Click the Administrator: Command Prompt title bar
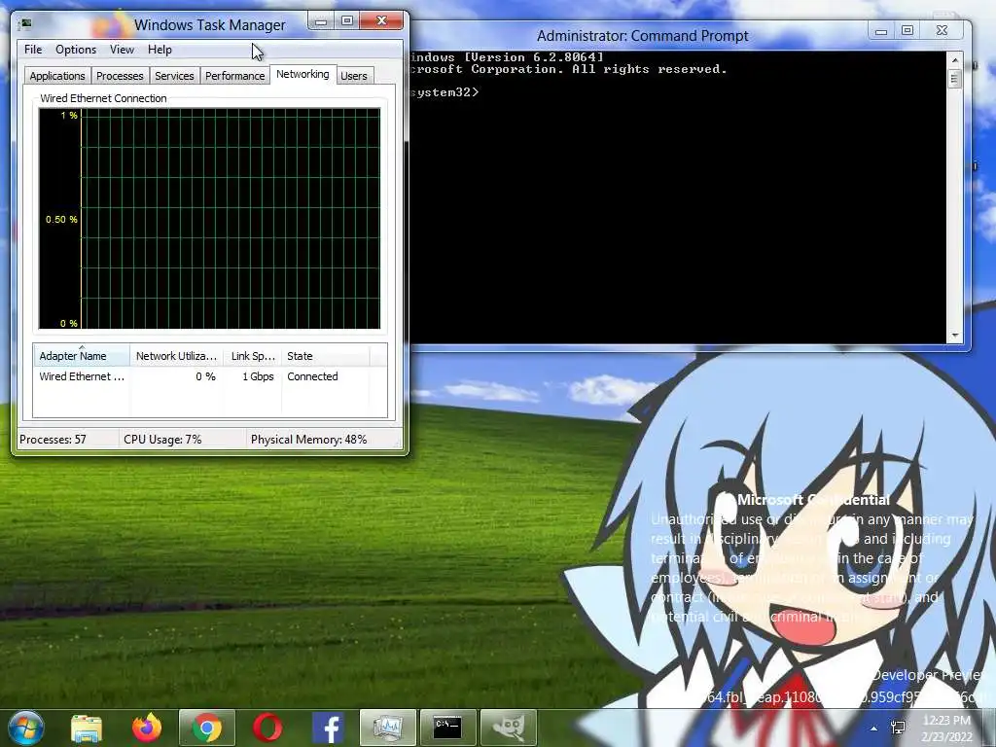Screen dimensions: 996x747 pyautogui.click(x=642, y=36)
